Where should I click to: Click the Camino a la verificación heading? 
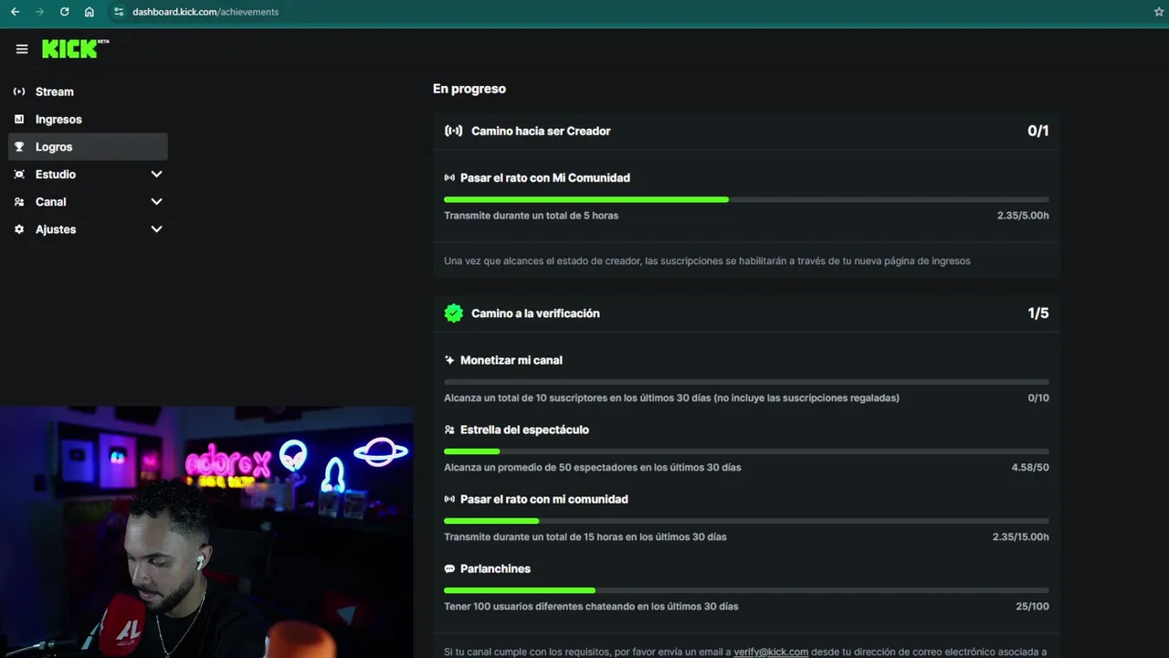[535, 313]
